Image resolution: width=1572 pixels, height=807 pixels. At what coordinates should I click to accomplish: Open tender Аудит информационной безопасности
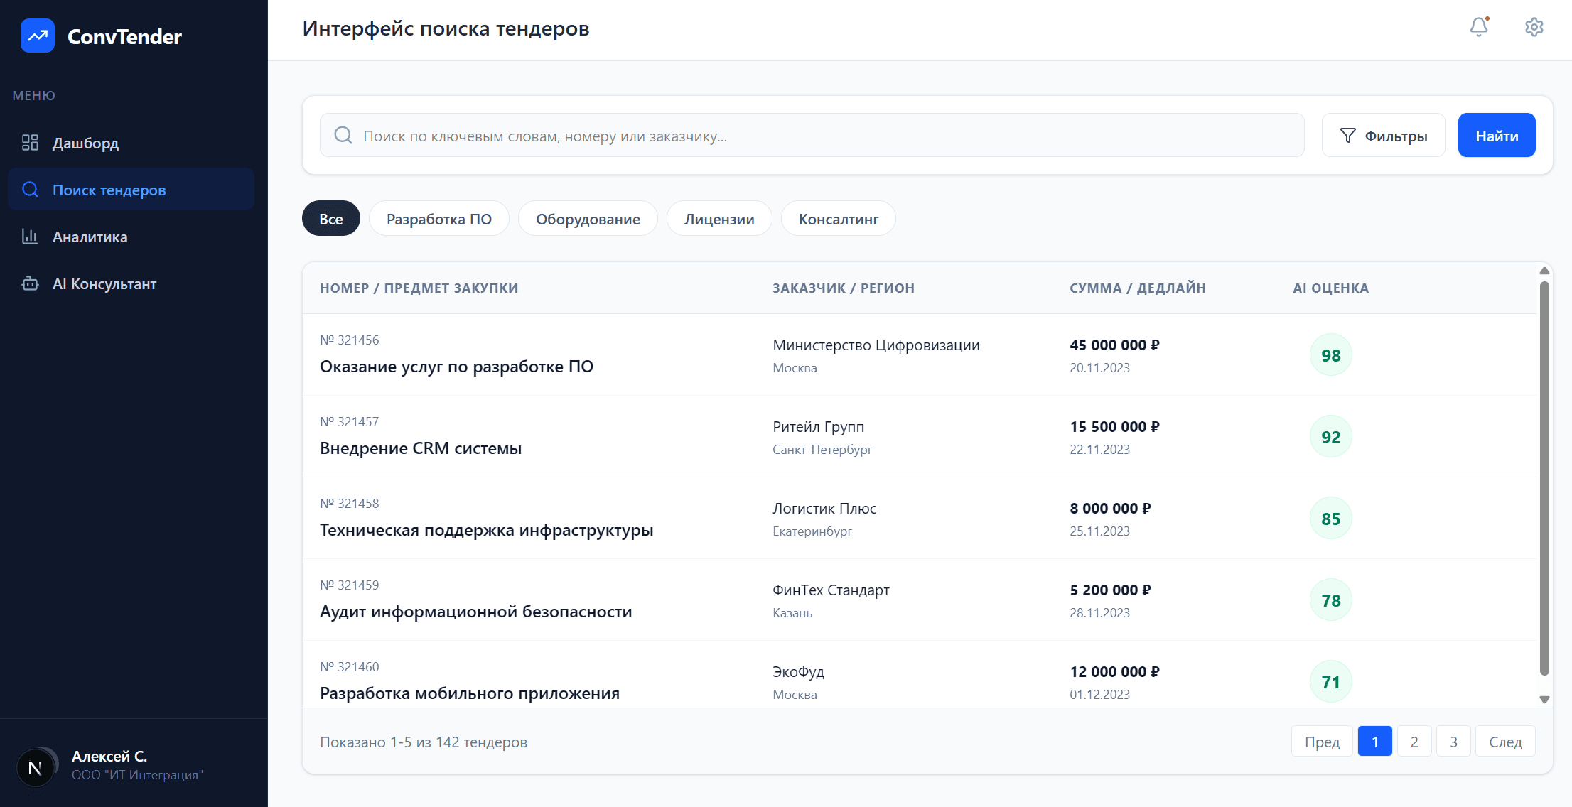(476, 612)
